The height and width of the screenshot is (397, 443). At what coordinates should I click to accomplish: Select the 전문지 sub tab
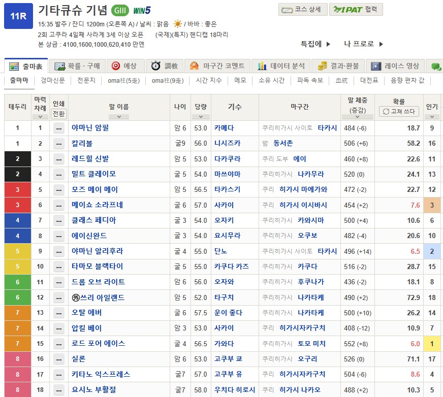pos(86,81)
